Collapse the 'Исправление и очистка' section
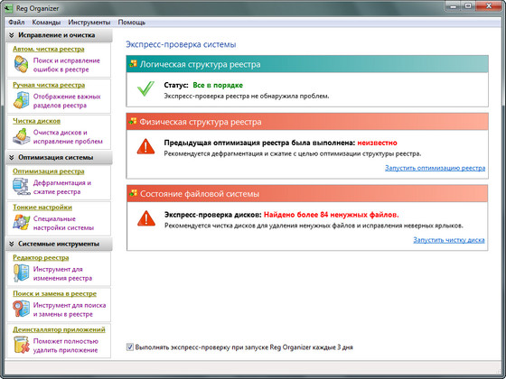506x379 pixels. tap(12, 35)
